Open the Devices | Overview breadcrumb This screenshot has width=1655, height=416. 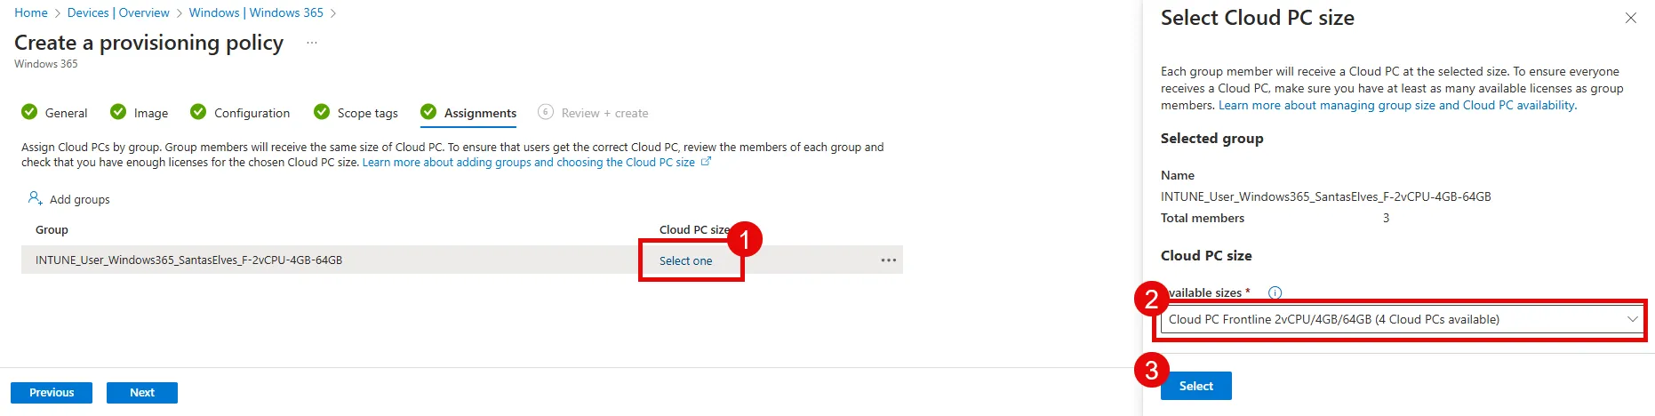click(118, 13)
